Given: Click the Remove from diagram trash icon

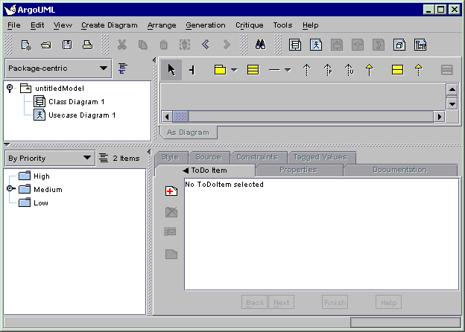Looking at the screenshot, I should (x=185, y=45).
